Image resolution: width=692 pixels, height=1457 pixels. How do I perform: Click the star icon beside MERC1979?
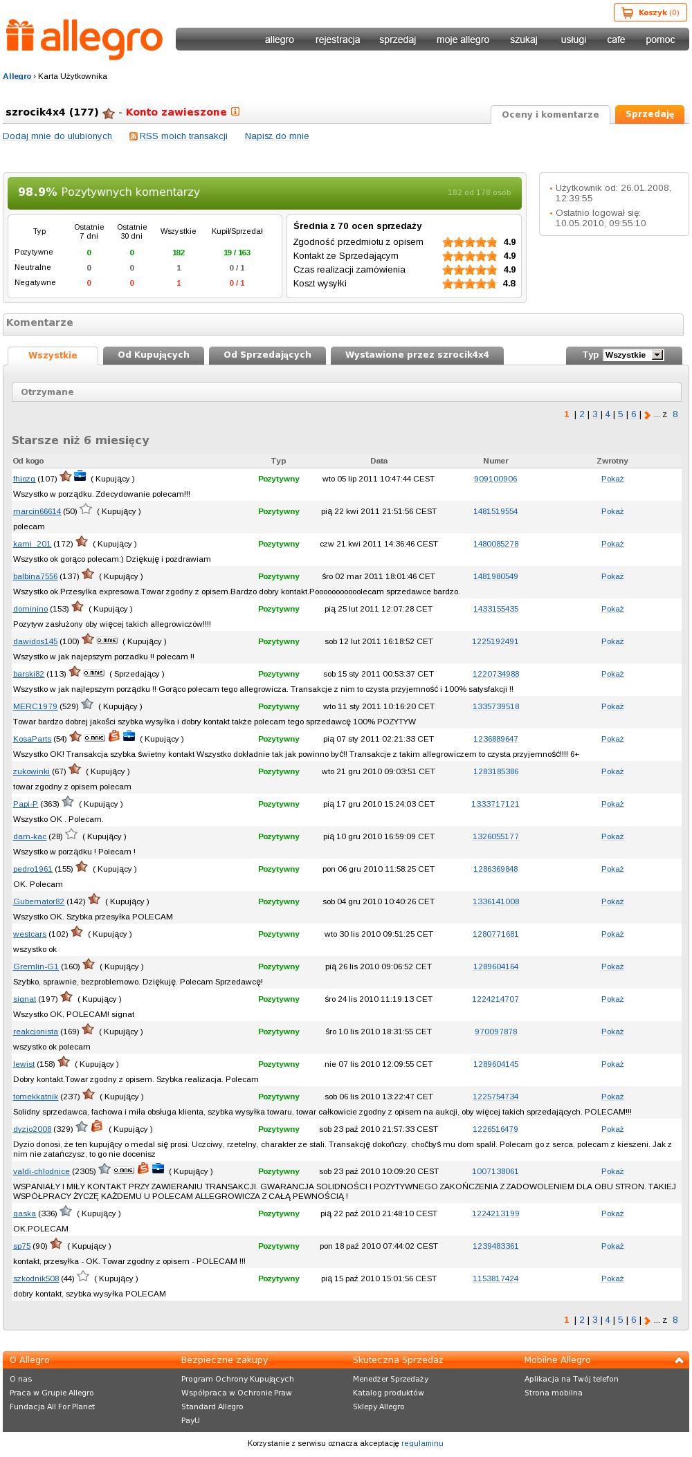[x=87, y=704]
